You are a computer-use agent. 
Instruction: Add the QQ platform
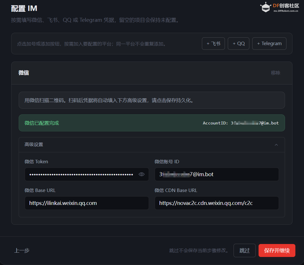[238, 44]
